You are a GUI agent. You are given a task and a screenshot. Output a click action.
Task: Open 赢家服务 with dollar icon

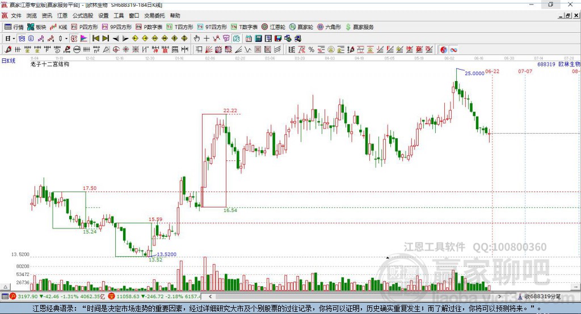point(359,27)
